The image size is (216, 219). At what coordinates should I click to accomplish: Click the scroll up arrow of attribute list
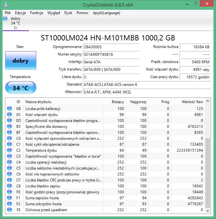pos(208,101)
